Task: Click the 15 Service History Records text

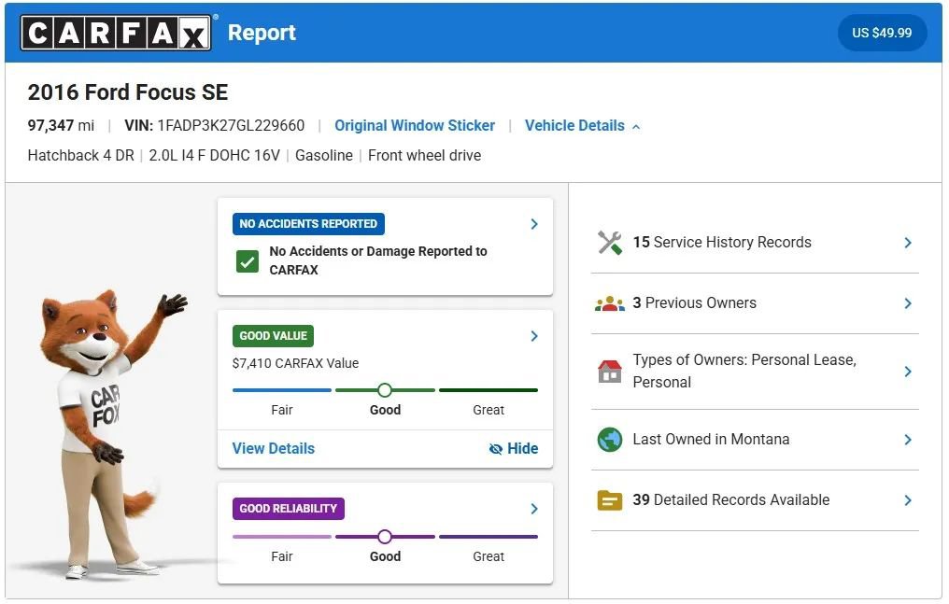Action: pos(722,243)
